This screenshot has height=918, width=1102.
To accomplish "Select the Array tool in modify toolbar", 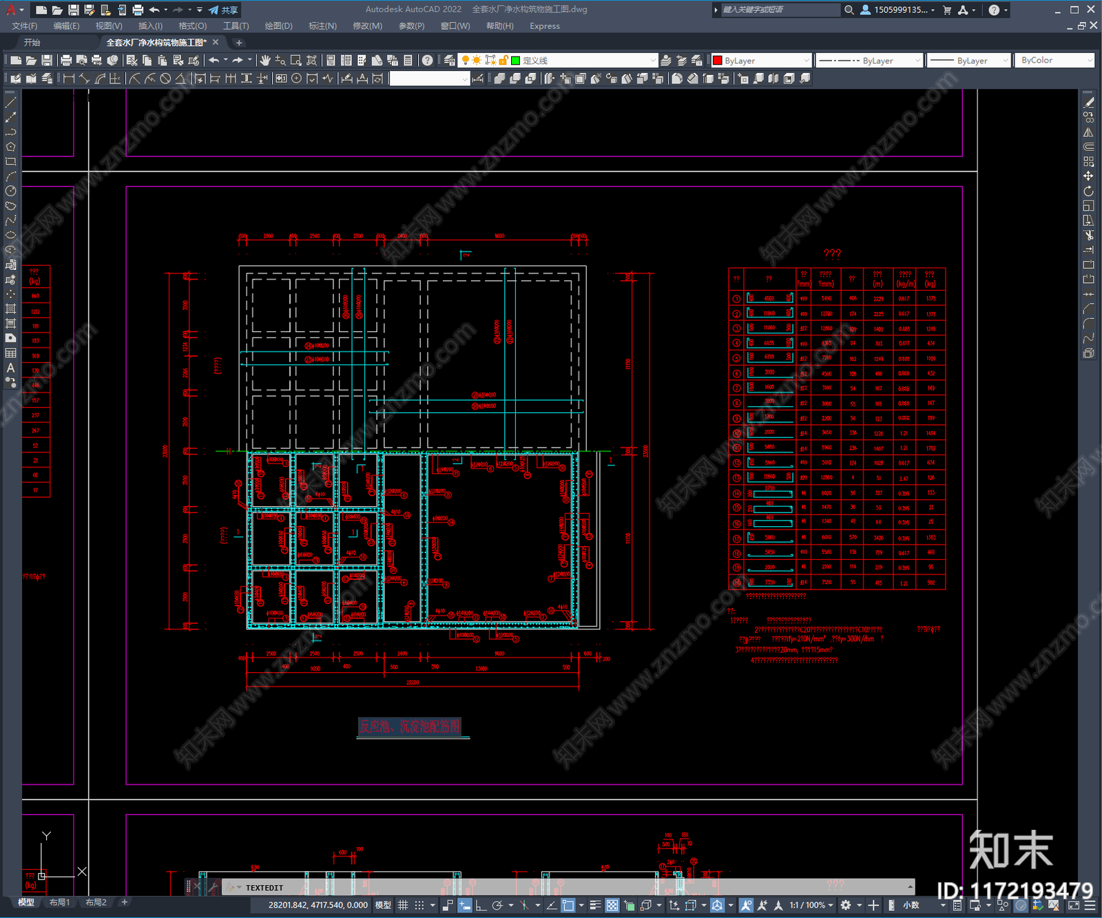I will click(x=1088, y=161).
